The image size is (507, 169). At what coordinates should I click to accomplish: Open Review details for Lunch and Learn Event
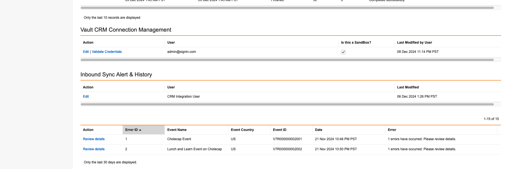[94, 149]
